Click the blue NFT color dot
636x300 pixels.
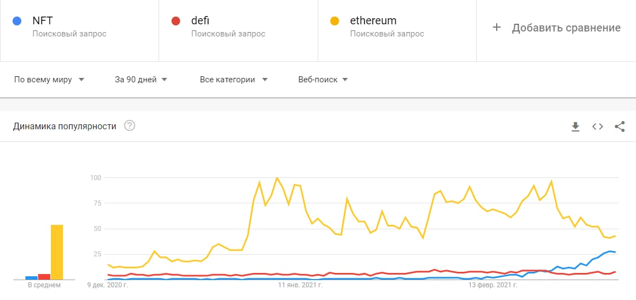[17, 22]
